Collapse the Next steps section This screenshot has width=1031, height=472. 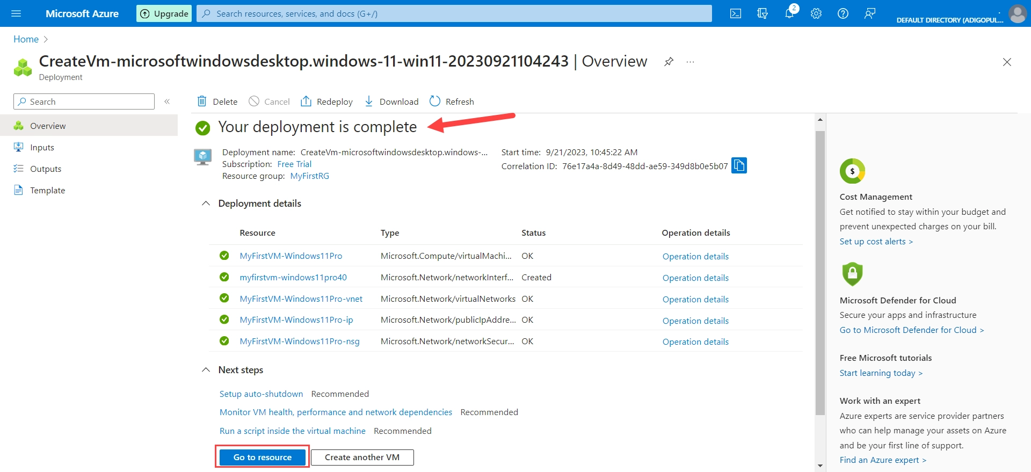coord(206,370)
